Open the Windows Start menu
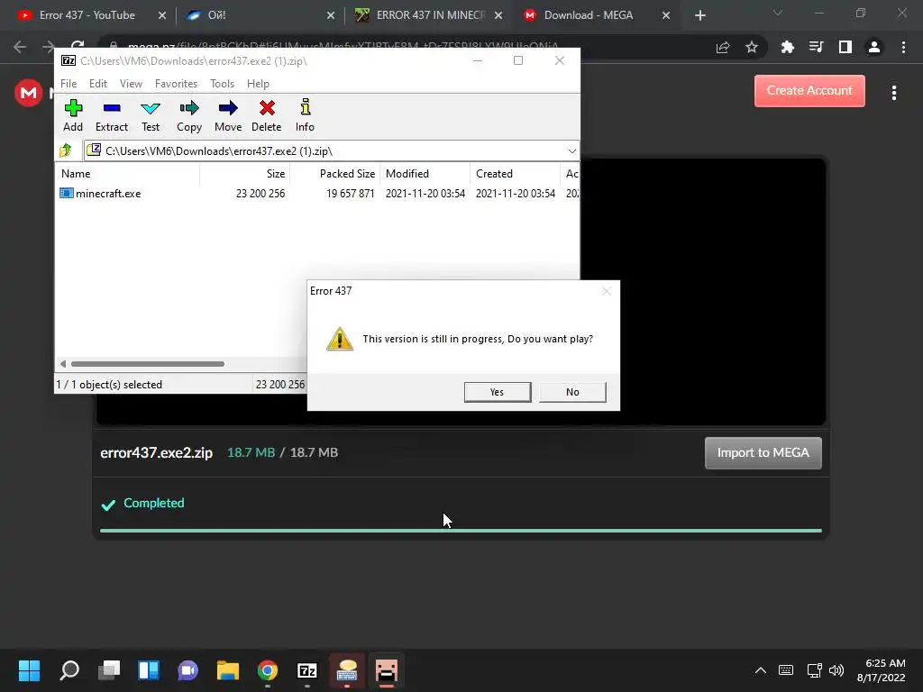Image resolution: width=923 pixels, height=692 pixels. (30, 670)
